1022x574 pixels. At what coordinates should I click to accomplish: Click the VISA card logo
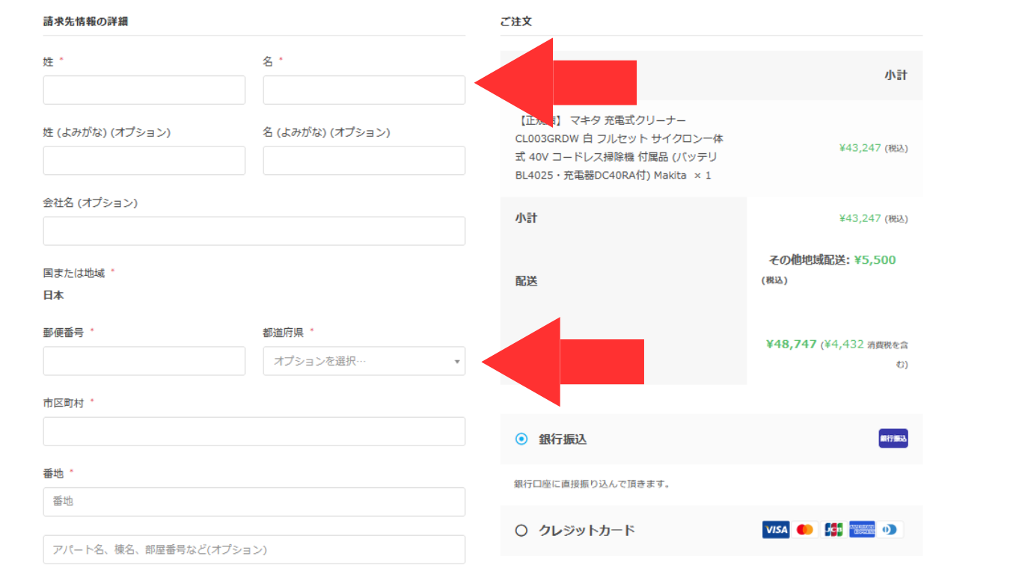point(776,530)
